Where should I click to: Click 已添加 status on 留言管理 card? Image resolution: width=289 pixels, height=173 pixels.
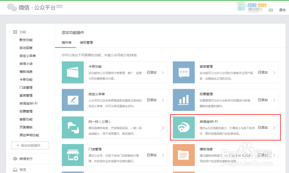coord(263,73)
